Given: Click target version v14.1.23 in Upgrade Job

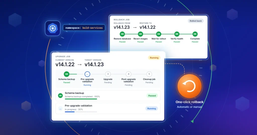Looking at the screenshot, I should [x=94, y=64].
